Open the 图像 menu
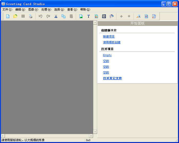 (x=33, y=10)
